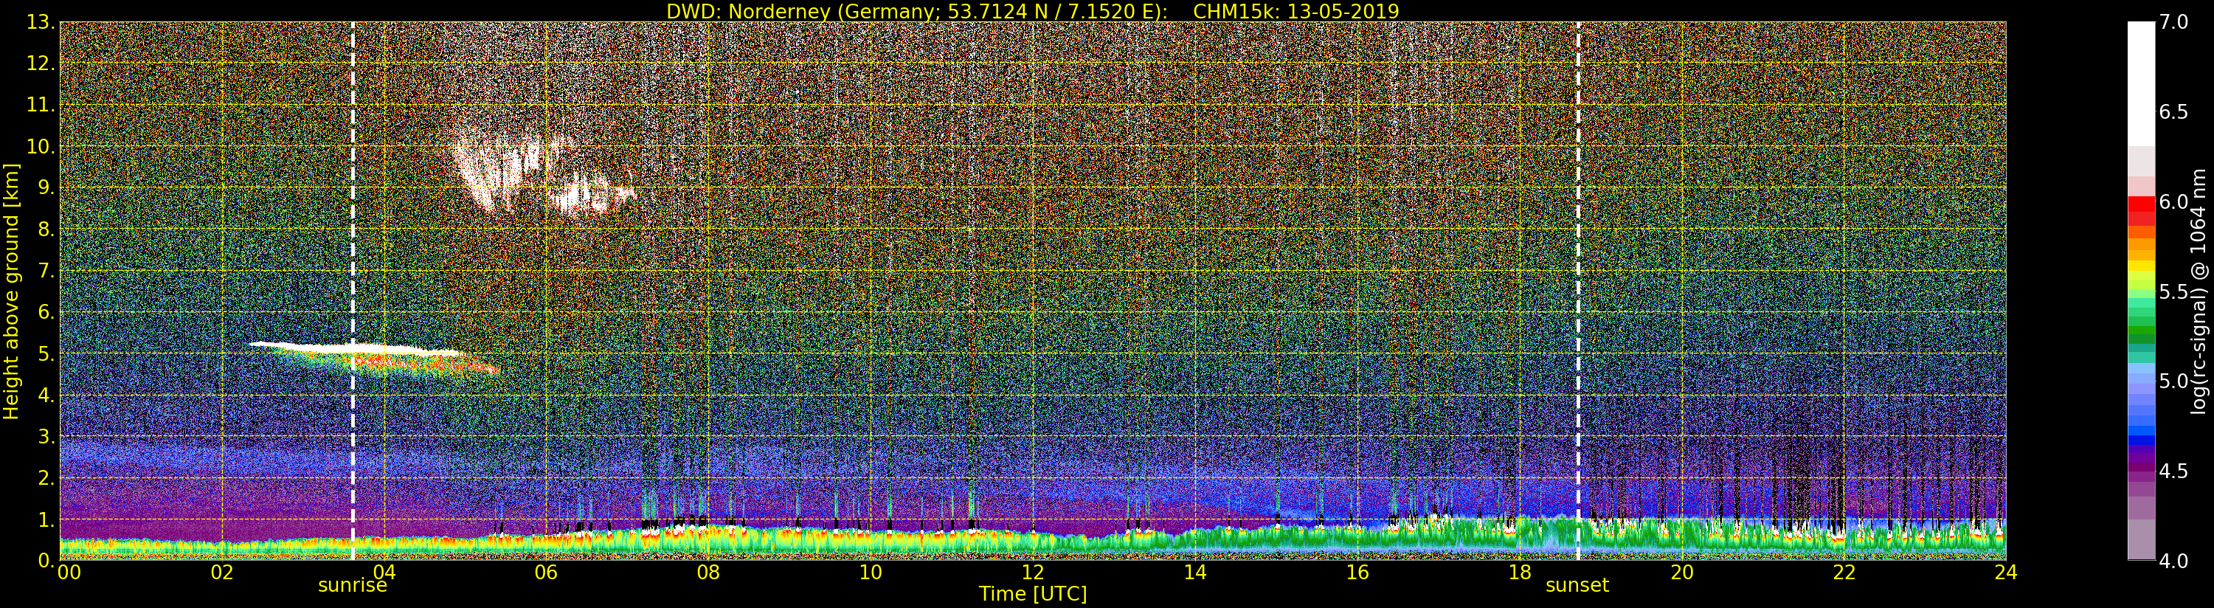Viewport: 2214px width, 608px height.
Task: Click time axis tick label '08'
Action: click(x=708, y=573)
